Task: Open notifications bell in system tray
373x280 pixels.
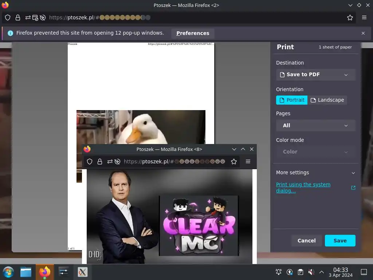Action: coord(279,272)
